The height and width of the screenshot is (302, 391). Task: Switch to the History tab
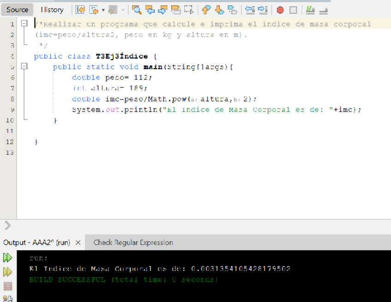pos(52,10)
